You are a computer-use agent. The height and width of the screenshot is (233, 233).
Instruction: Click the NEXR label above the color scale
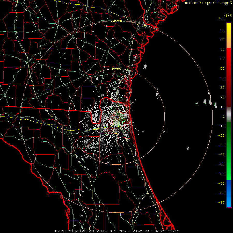228,16
